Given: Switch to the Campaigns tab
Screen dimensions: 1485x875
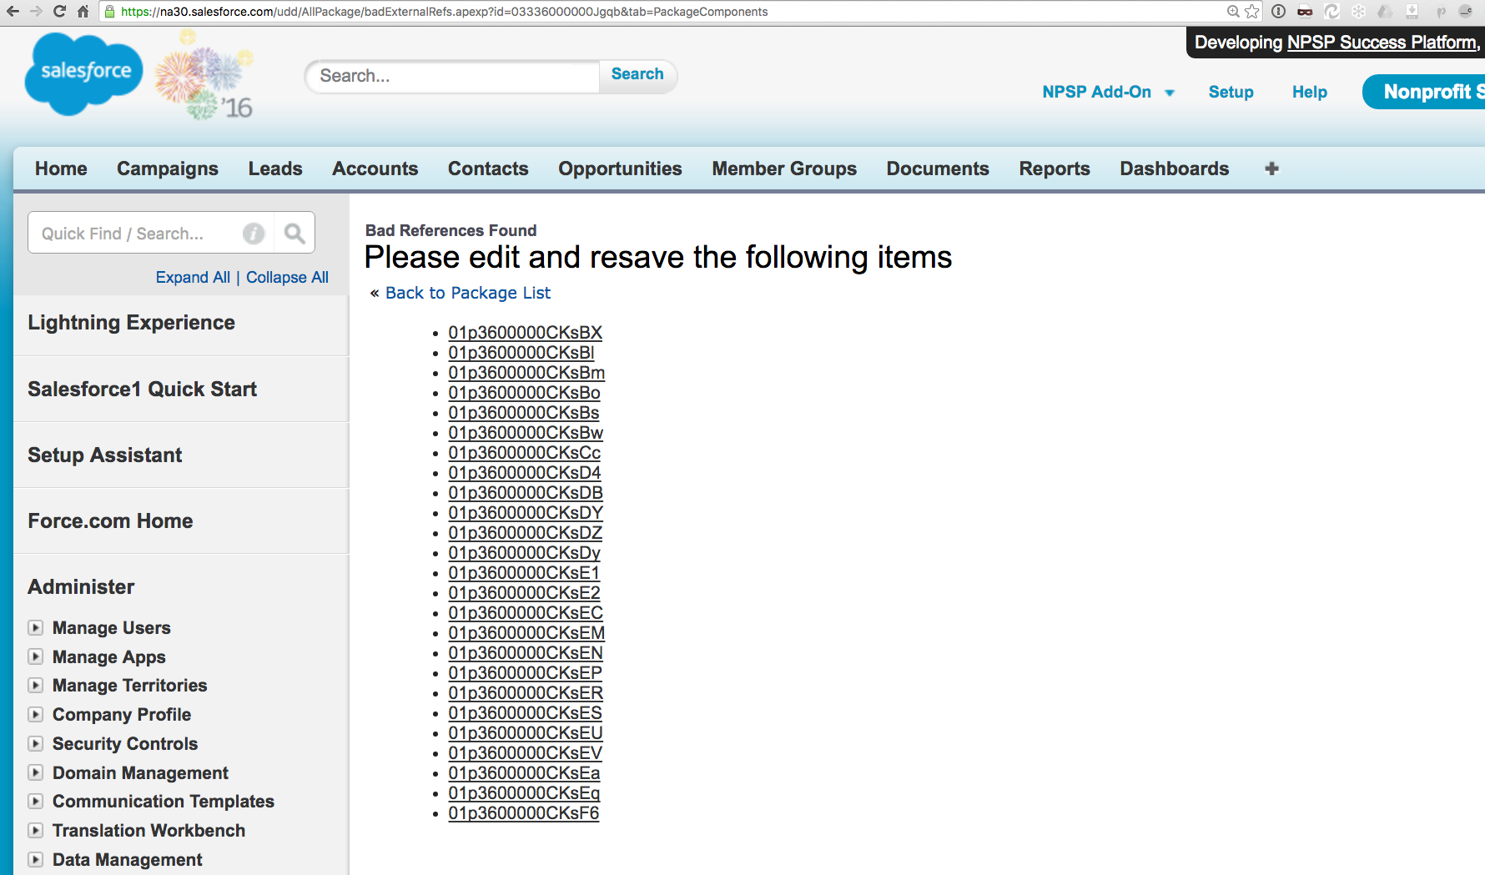Looking at the screenshot, I should [168, 168].
